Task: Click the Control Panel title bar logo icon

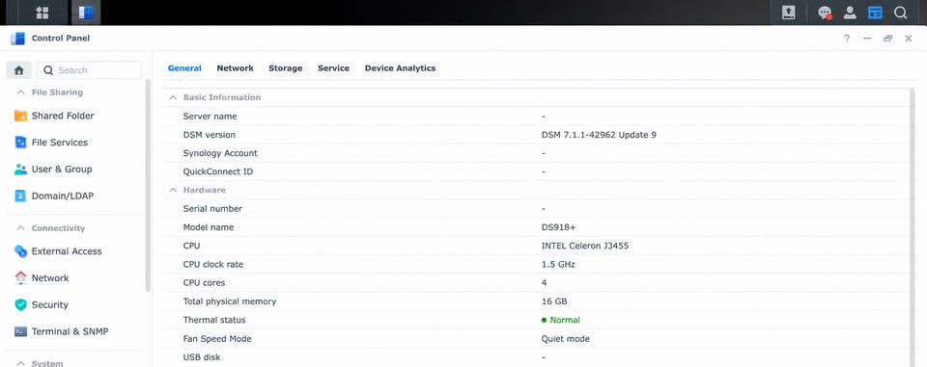Action: coord(17,39)
